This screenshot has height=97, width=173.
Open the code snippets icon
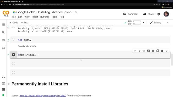coord(4,78)
